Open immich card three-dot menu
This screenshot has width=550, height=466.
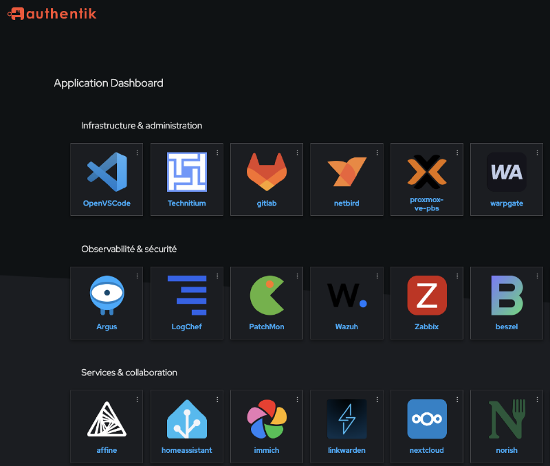tap(297, 399)
